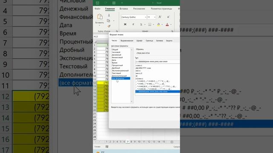The image size is (273, 153).
Task: Open the Font group dialog launcher
Action: (x=172, y=31)
